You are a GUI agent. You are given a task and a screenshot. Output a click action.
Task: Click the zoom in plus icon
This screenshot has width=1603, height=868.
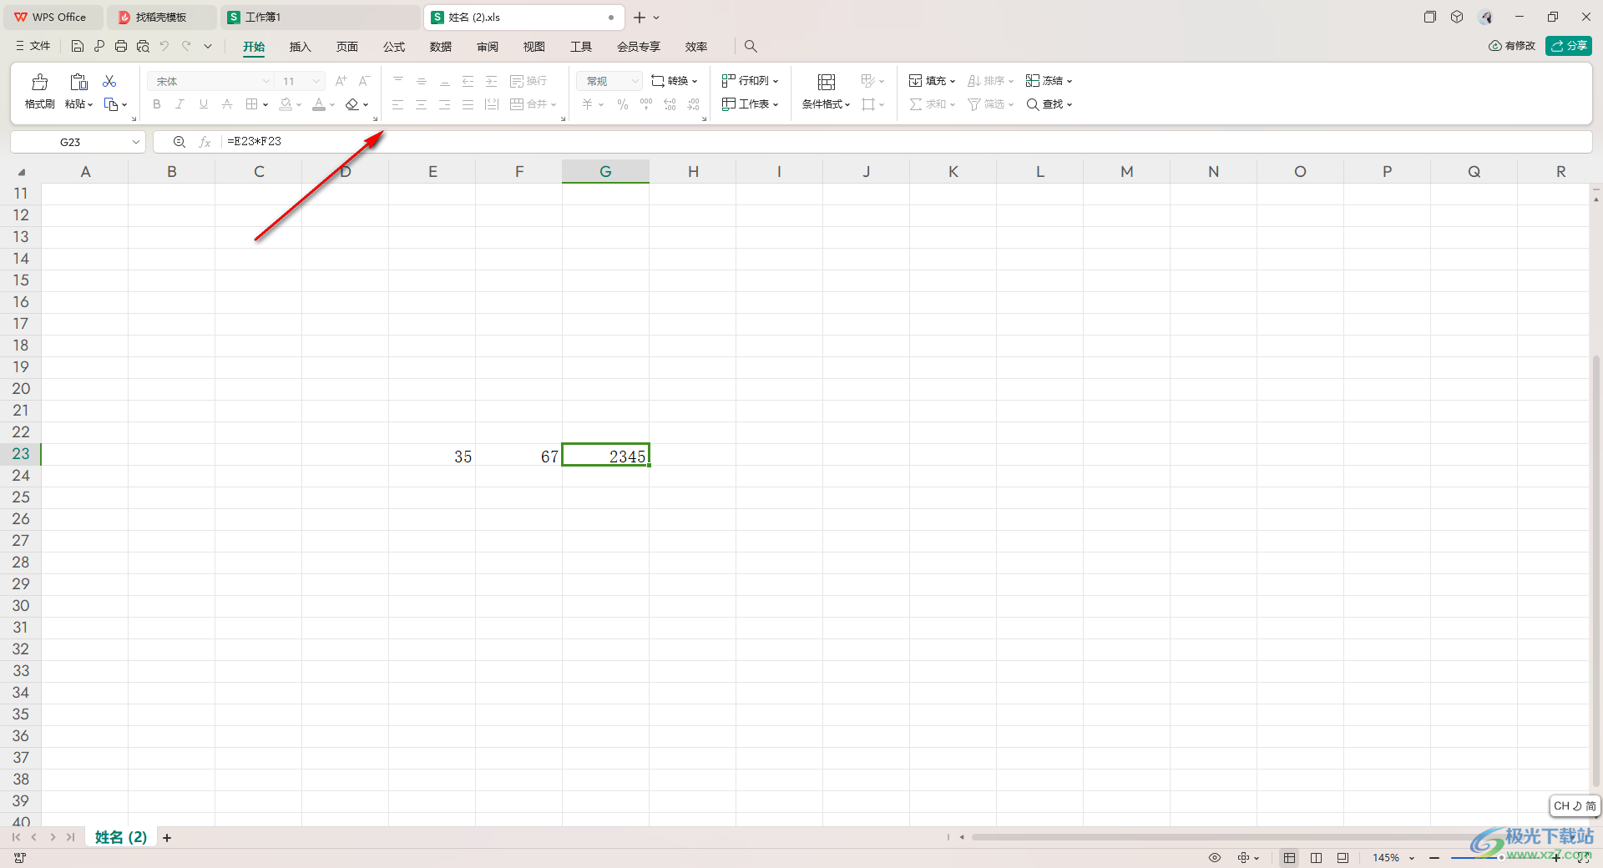(1557, 858)
